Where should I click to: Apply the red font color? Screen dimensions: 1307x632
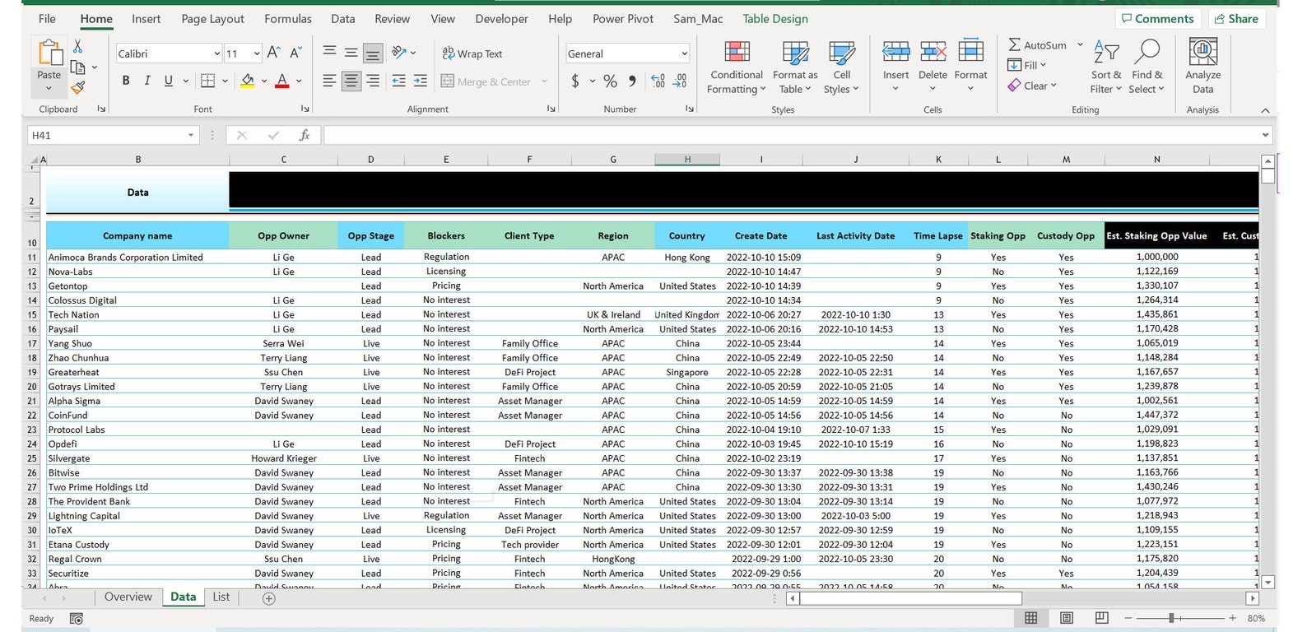(282, 81)
